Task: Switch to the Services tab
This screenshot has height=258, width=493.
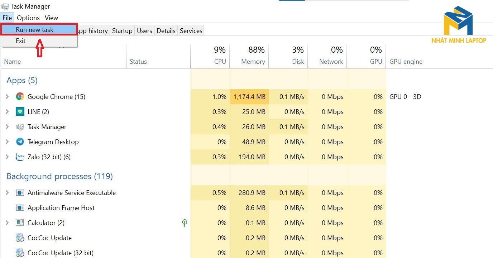Action: pos(191,31)
